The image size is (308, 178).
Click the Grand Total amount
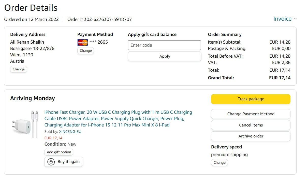280,78
